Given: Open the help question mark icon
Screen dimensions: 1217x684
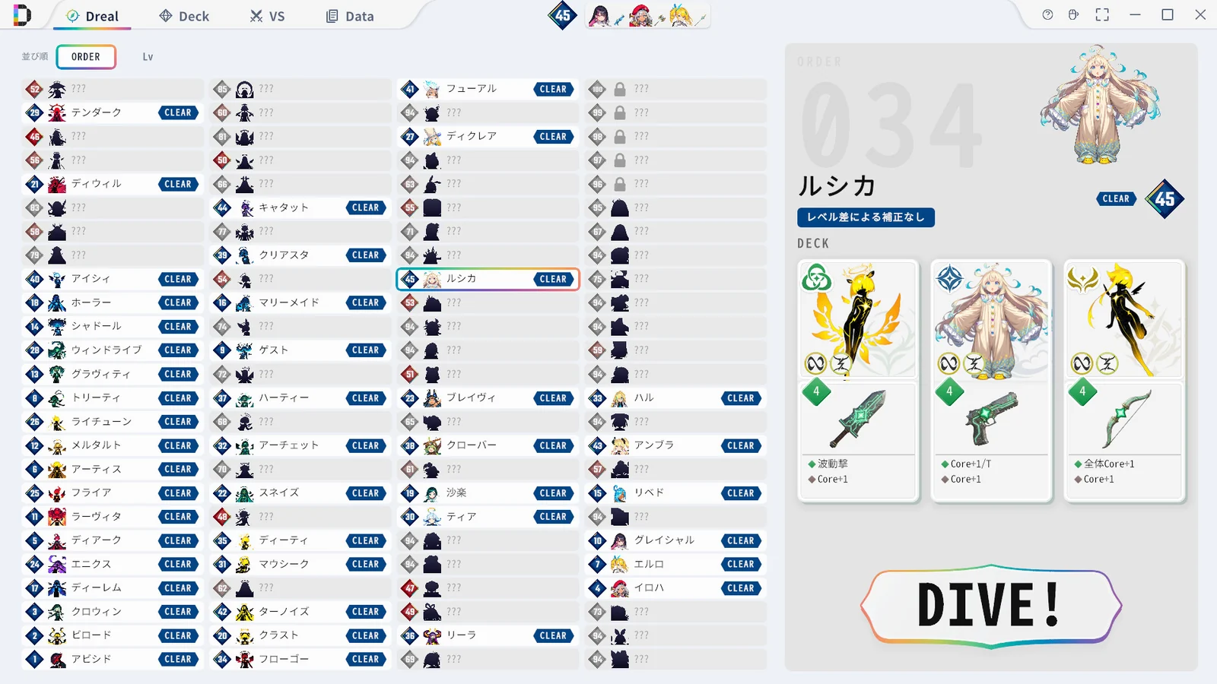Looking at the screenshot, I should pos(1047,14).
